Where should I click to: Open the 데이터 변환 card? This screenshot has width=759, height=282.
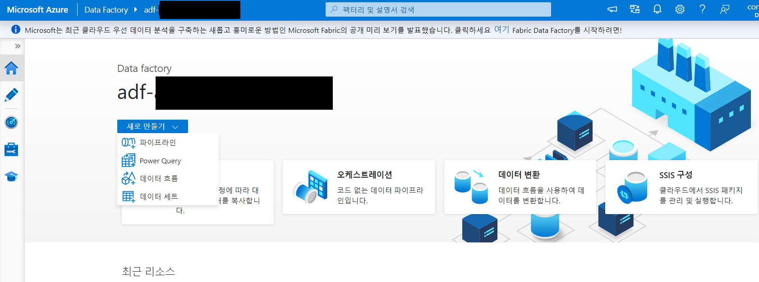[x=520, y=187]
